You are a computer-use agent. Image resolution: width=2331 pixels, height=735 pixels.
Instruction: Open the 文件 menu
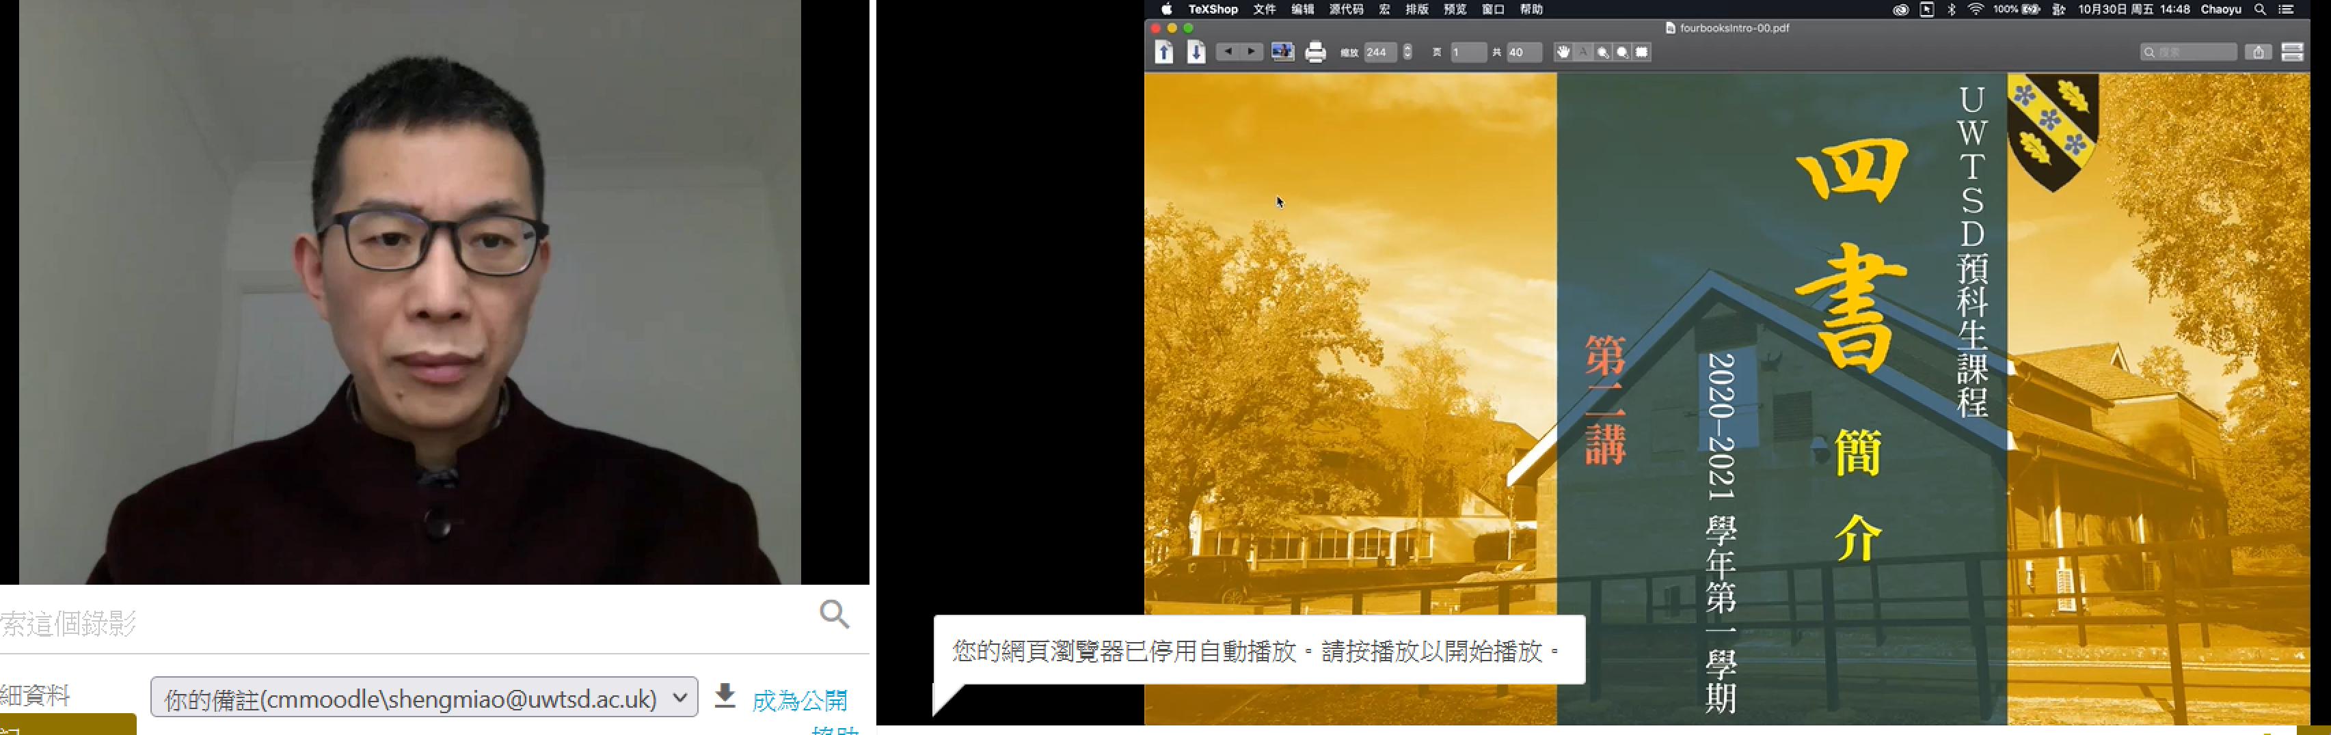click(1264, 9)
